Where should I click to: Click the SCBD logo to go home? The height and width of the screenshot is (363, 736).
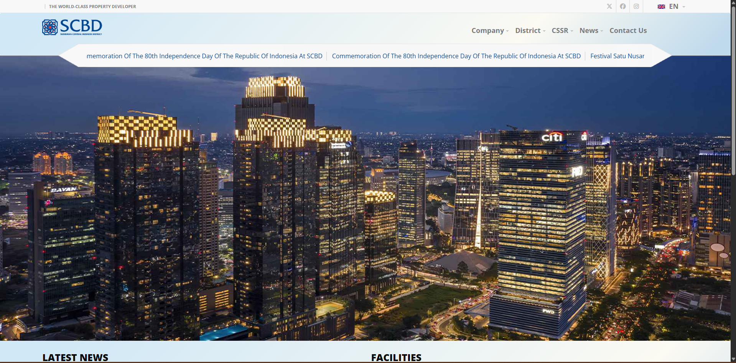[72, 27]
